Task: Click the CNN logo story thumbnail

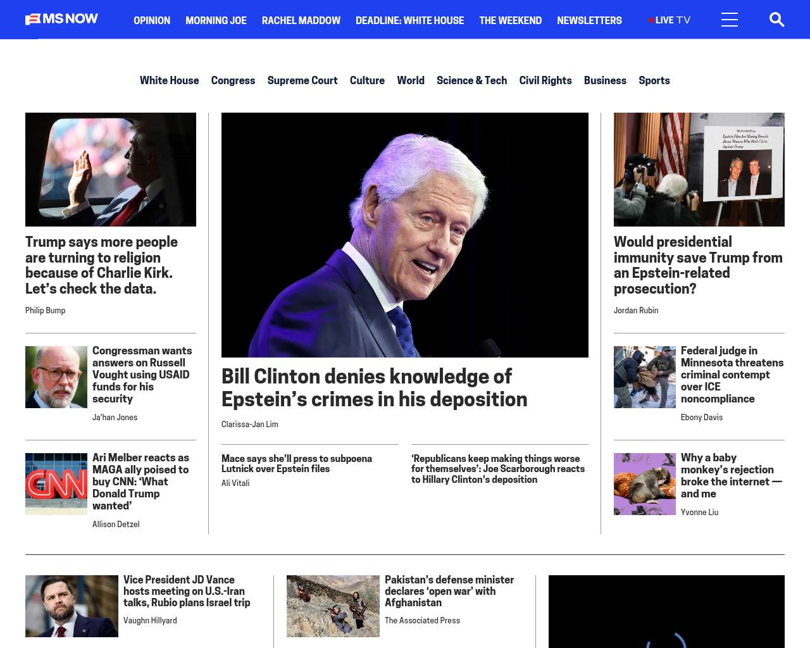Action: click(56, 484)
